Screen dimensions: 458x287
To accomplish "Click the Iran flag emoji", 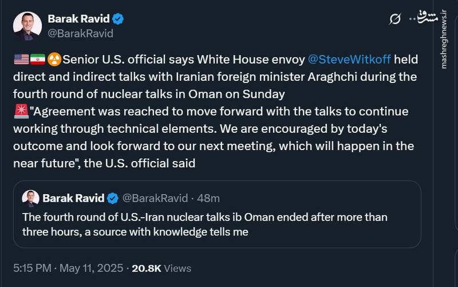I will click(x=37, y=60).
